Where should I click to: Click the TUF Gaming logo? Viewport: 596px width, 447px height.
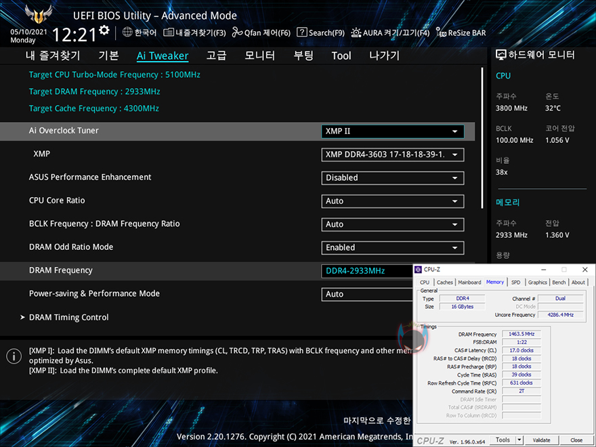pos(38,14)
